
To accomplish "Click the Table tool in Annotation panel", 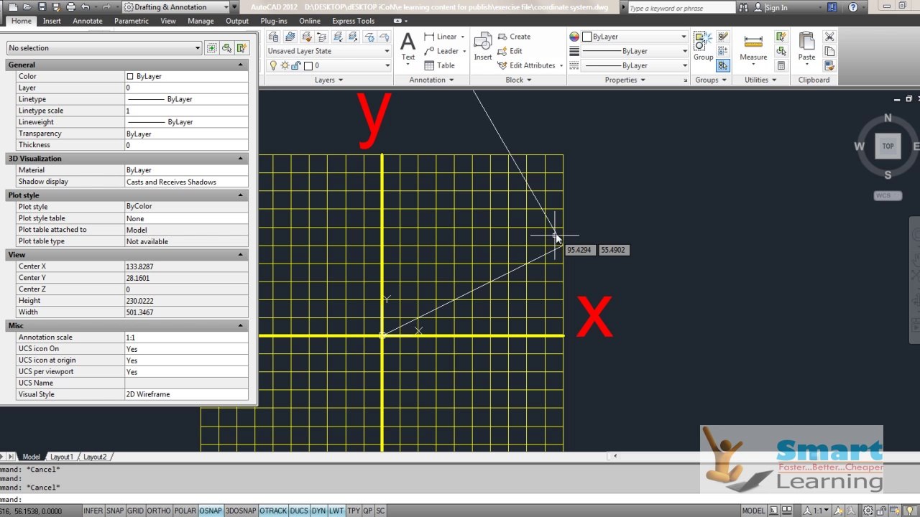I will [439, 65].
